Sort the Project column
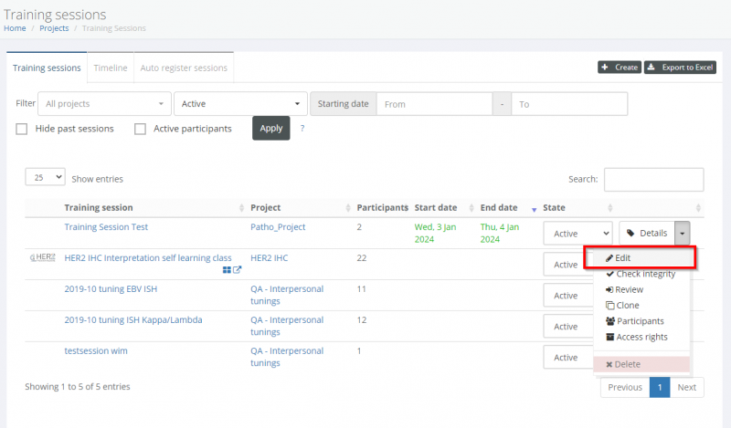The width and height of the screenshot is (731, 428). (347, 209)
